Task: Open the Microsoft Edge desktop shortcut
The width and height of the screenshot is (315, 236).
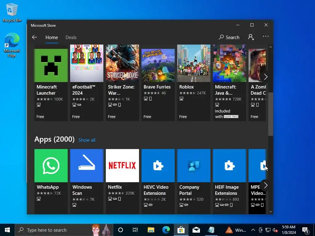Action: coord(12,45)
